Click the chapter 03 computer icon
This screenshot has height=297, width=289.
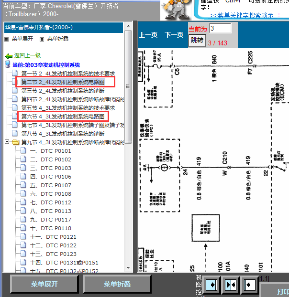[x=7, y=64]
